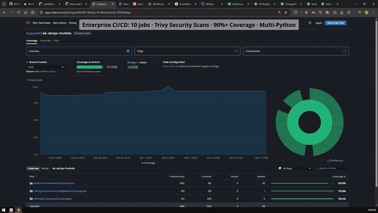
Task: Open the All flags dropdown
Action: tap(295, 169)
